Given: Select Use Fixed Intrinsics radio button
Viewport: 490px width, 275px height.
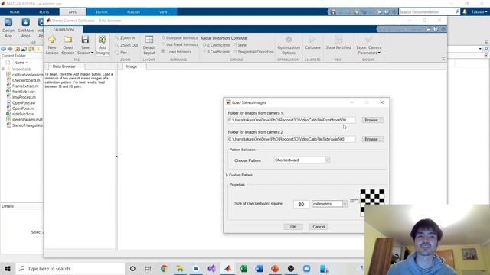Looking at the screenshot, I should (163, 44).
